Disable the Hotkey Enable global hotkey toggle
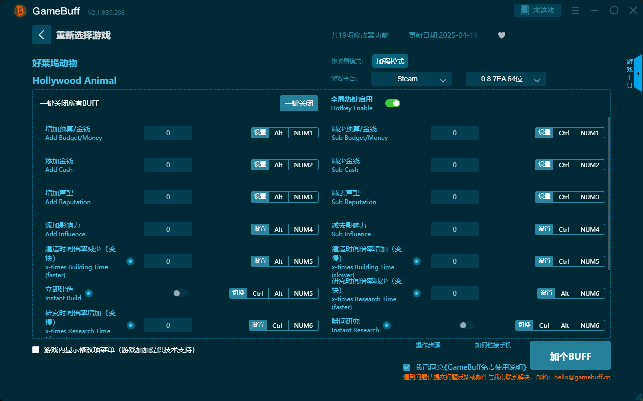Screen dimensions: 643x401 [x=393, y=103]
